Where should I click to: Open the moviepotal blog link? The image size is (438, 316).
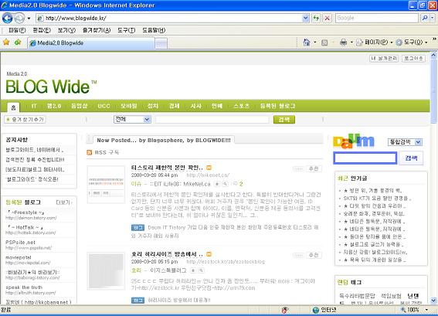click(x=19, y=257)
